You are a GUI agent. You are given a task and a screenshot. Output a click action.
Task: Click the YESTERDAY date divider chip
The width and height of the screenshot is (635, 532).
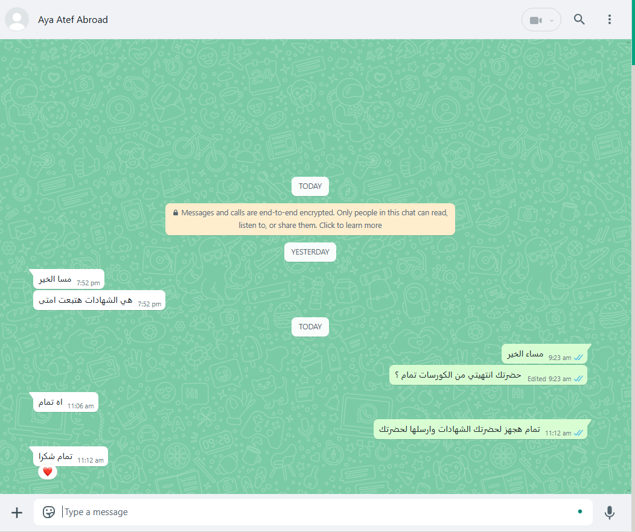point(310,252)
